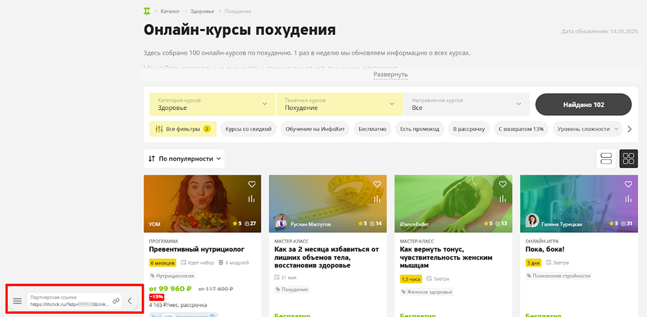This screenshot has height=317, width=647.
Task: Click the 3 дня duration badge
Action: pos(534,263)
